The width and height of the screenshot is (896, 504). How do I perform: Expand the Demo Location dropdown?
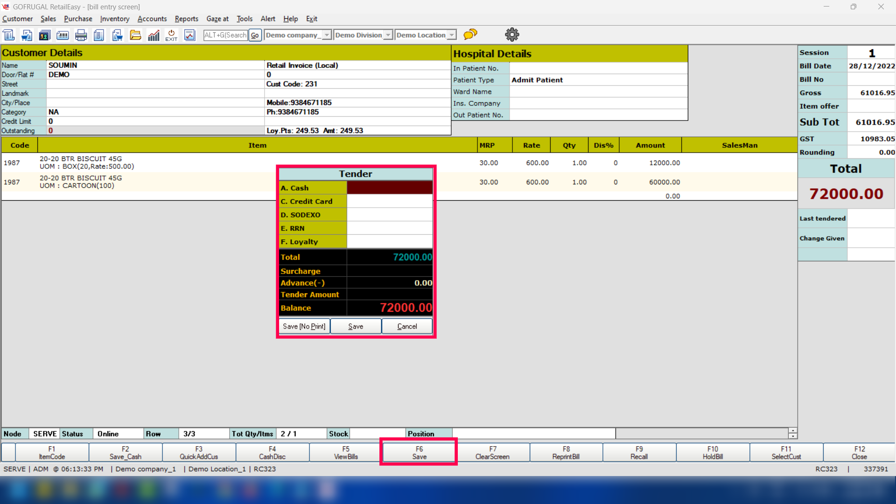click(x=452, y=35)
